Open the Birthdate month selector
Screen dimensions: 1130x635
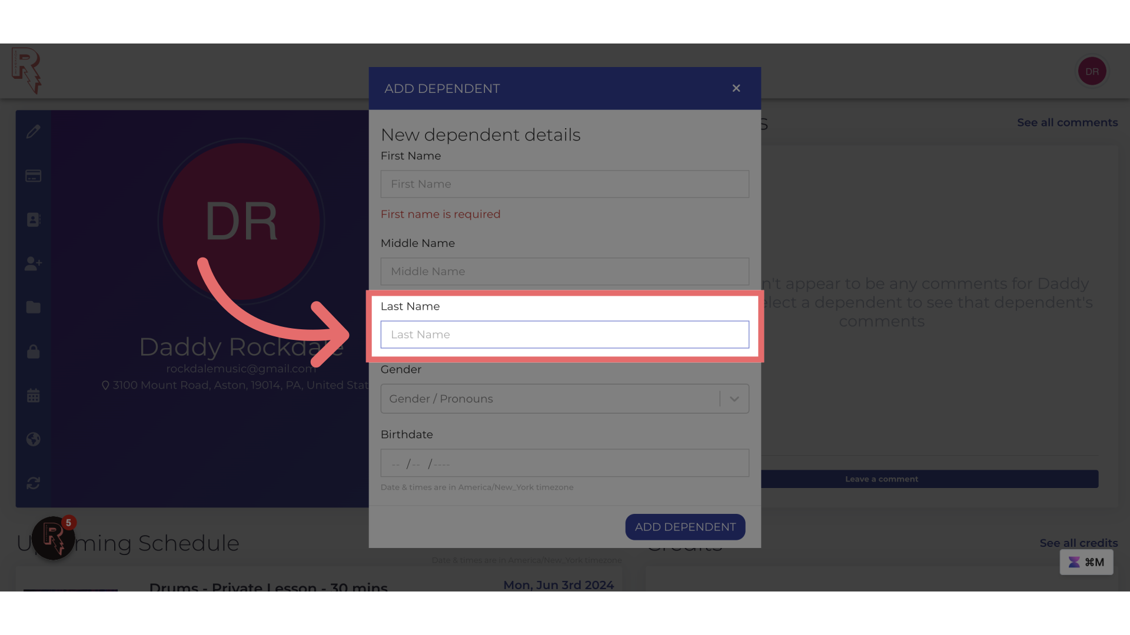396,463
